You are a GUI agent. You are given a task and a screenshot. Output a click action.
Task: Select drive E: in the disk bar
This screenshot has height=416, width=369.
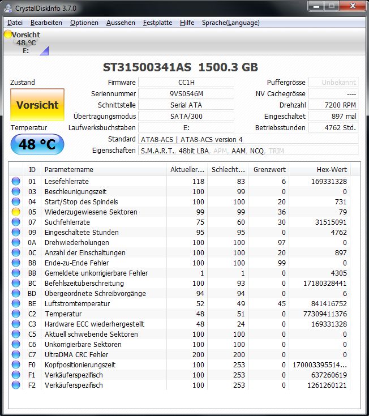tap(25, 42)
